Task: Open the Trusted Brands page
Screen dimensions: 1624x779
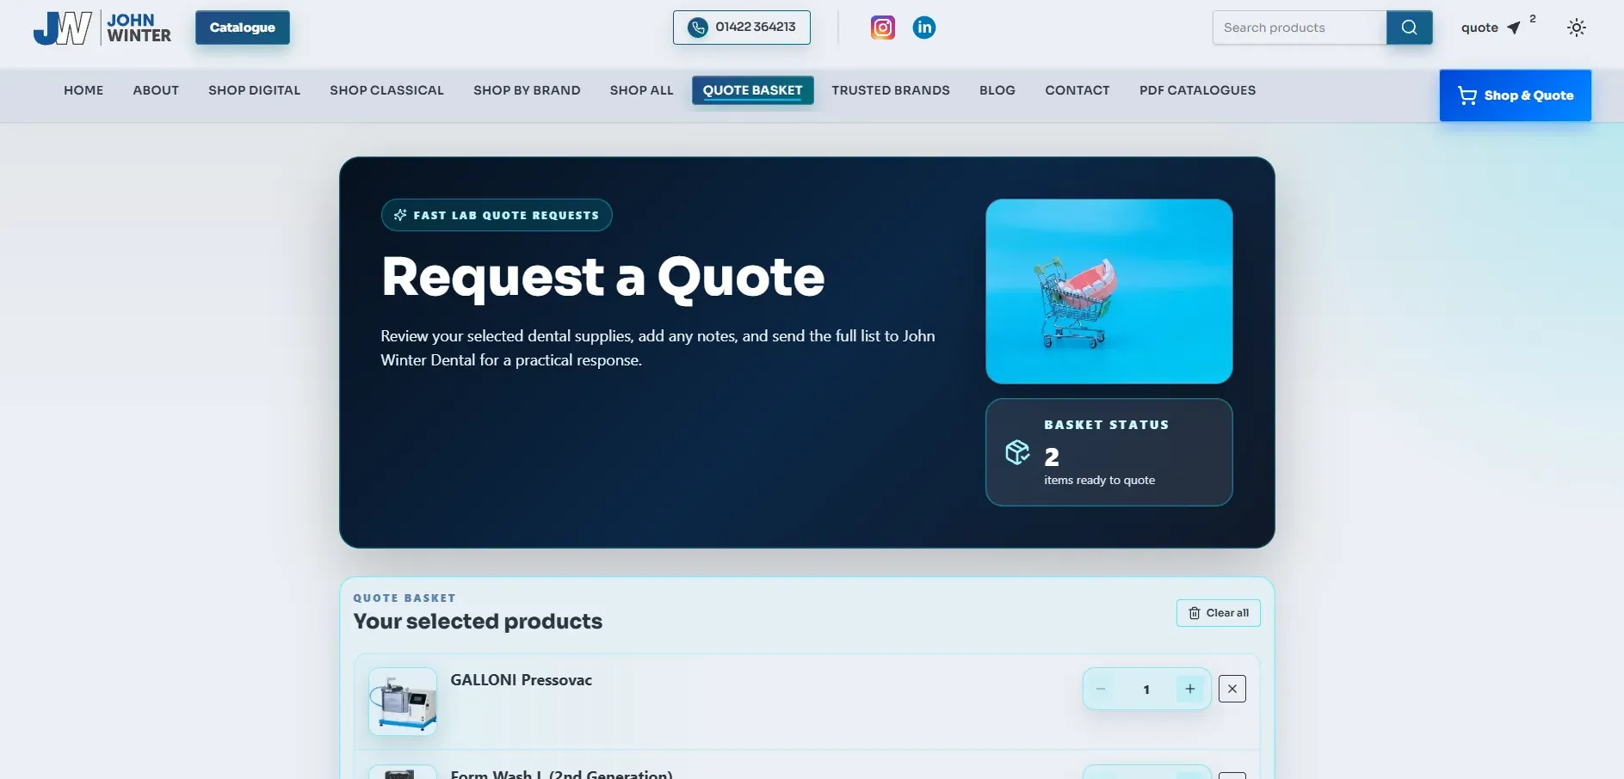Action: click(890, 90)
